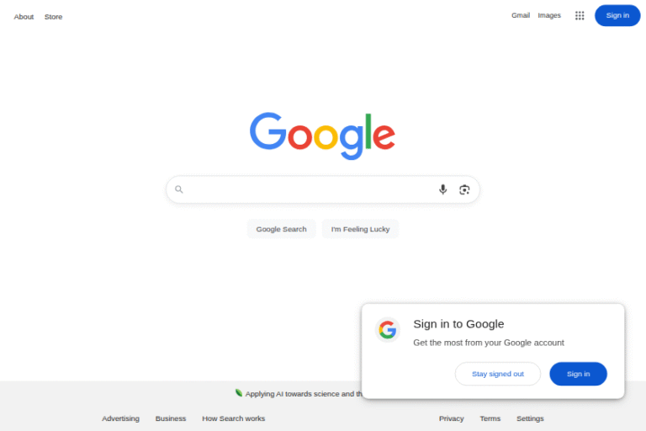This screenshot has height=431, width=646.
Task: Click the green leaf icon in footer
Action: click(239, 392)
